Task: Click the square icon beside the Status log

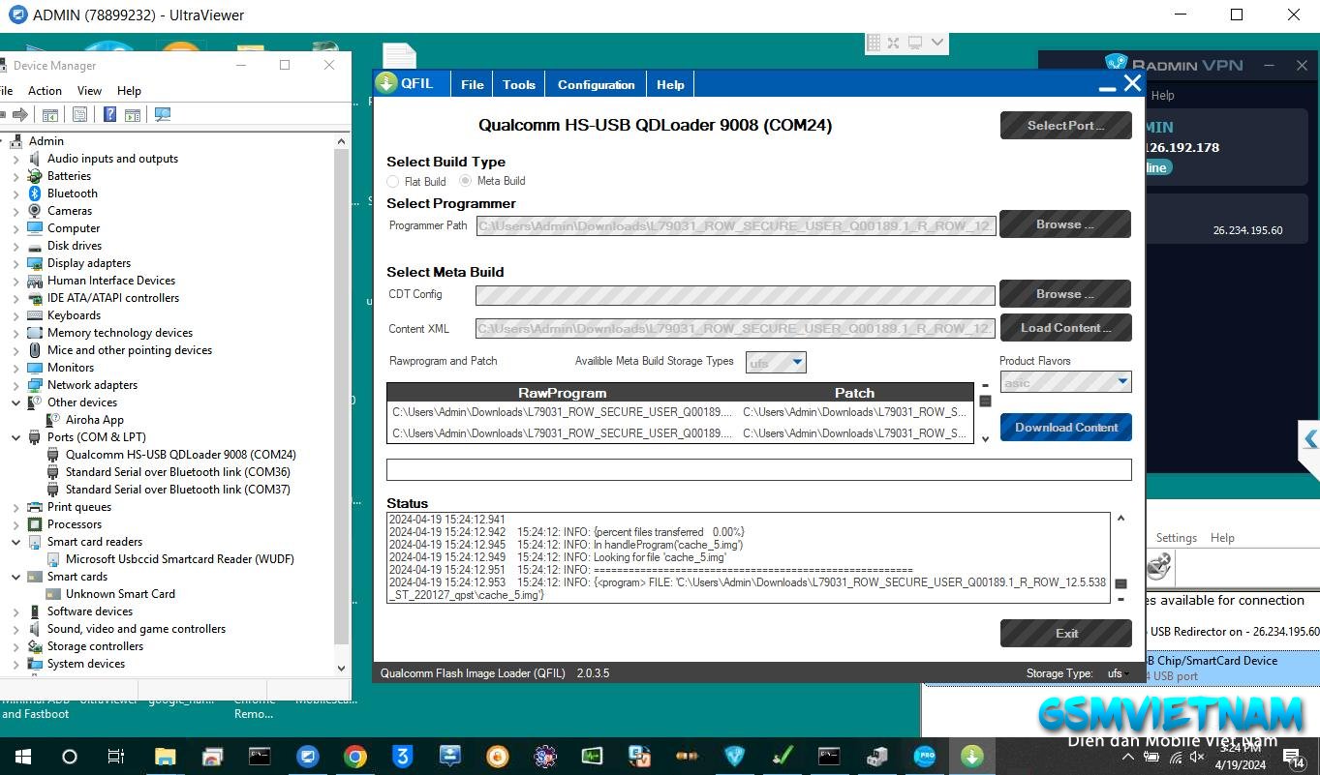Action: 1120,583
